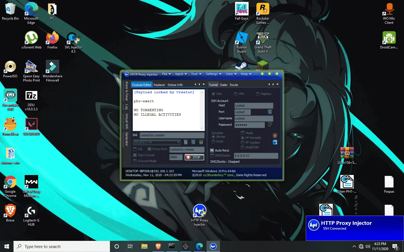Open Grand Theft Auto V desktop icon
This screenshot has width=404, height=252.
point(263,42)
